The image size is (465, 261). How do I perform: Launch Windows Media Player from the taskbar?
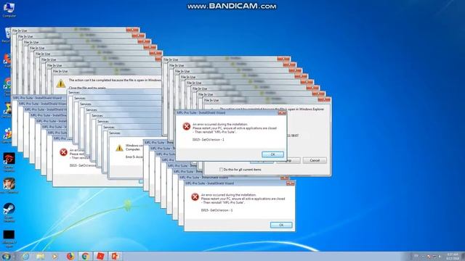pos(55,256)
